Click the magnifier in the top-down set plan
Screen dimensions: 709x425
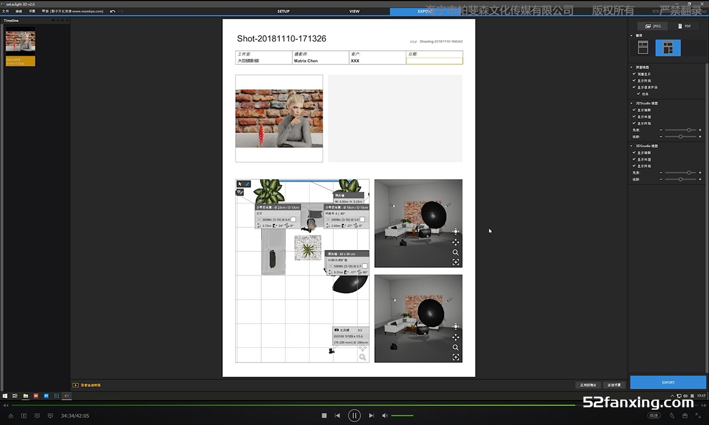(x=362, y=357)
